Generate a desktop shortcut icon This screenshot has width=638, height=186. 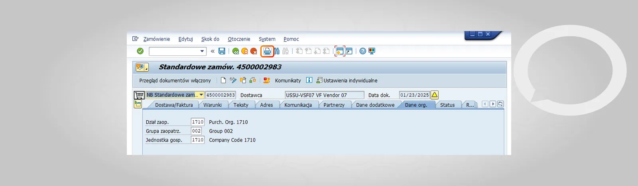click(x=349, y=51)
